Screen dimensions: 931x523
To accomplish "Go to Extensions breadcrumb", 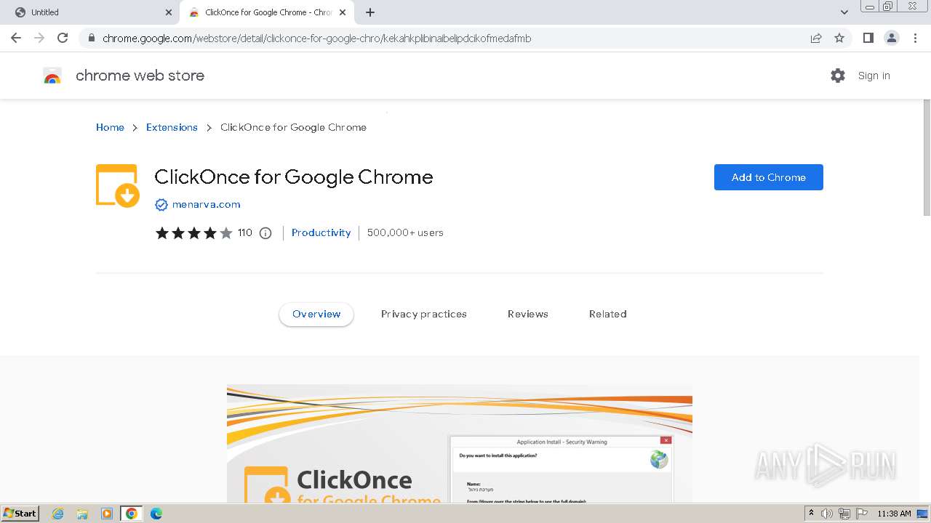I will 172,127.
